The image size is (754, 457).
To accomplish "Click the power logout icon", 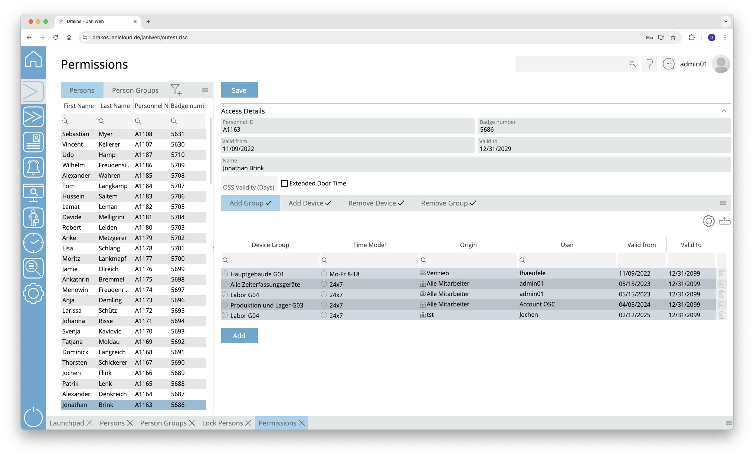I will pos(33,417).
